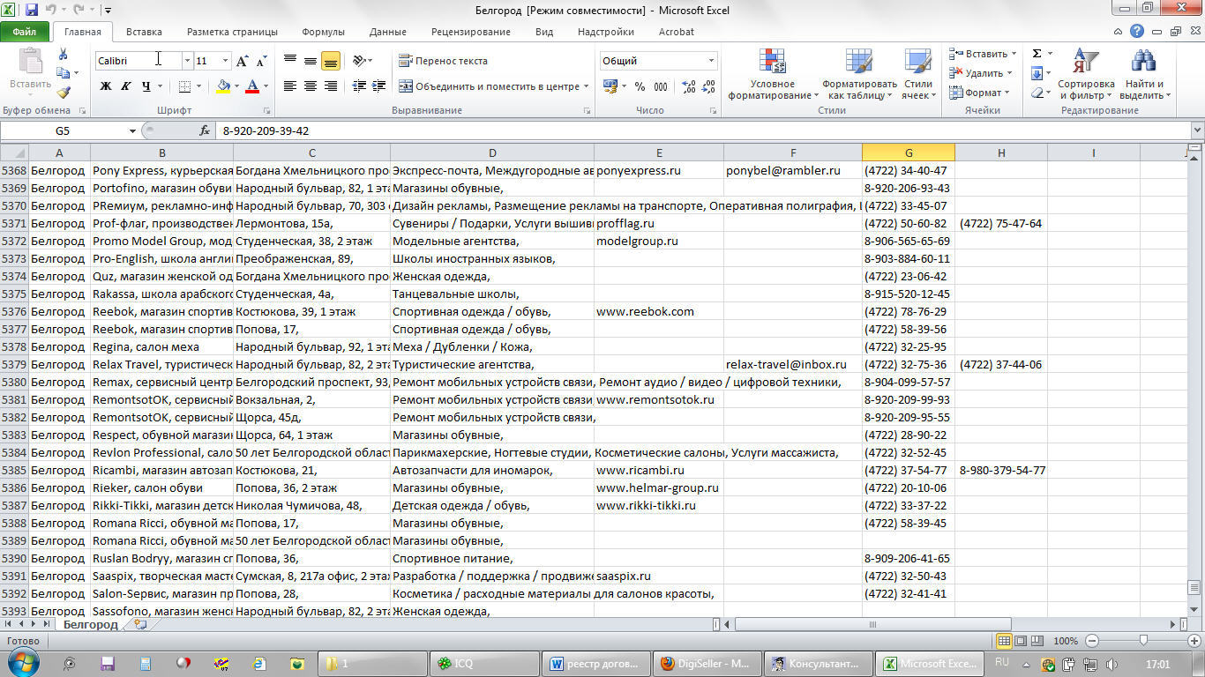Switch to Normal view in status bar
Viewport: 1205px width, 677px height.
tap(1004, 641)
